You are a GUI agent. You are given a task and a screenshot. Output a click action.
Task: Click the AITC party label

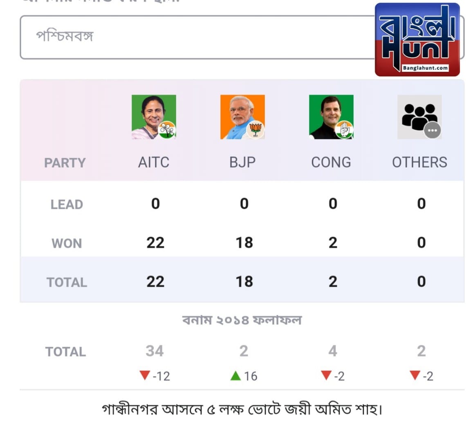point(154,163)
